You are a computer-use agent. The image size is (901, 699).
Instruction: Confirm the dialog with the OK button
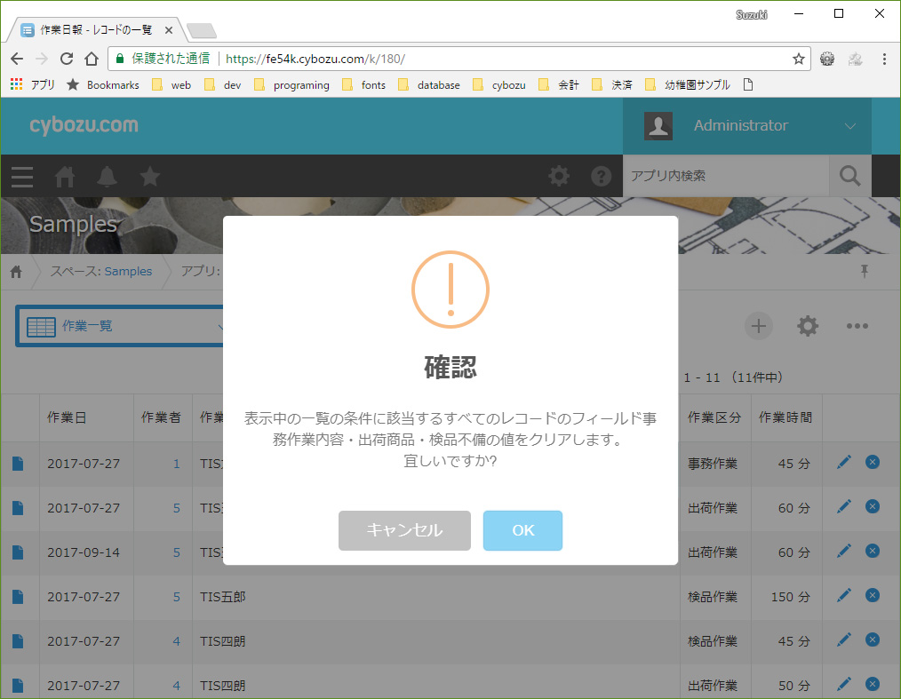(522, 530)
